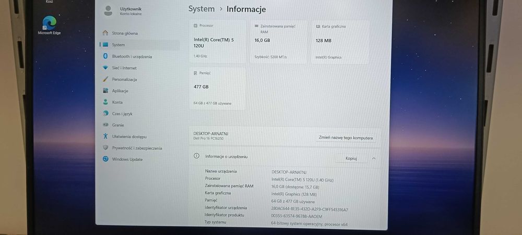Viewport: 522px width, 235px height.
Task: Open Windows Update settings
Action: point(127,159)
